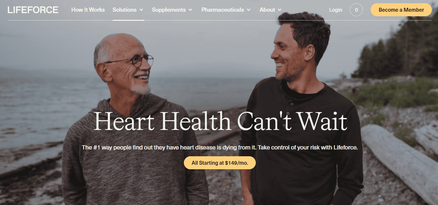The height and width of the screenshot is (205, 438).
Task: Click the driftwood log in hero photo
Action: (x=400, y=159)
